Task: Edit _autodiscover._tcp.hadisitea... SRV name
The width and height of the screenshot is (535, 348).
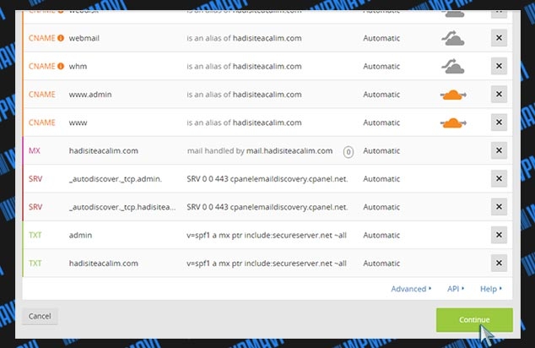Action: (x=122, y=207)
